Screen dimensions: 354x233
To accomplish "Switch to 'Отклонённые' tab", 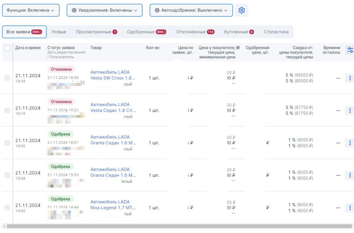I will [195, 32].
